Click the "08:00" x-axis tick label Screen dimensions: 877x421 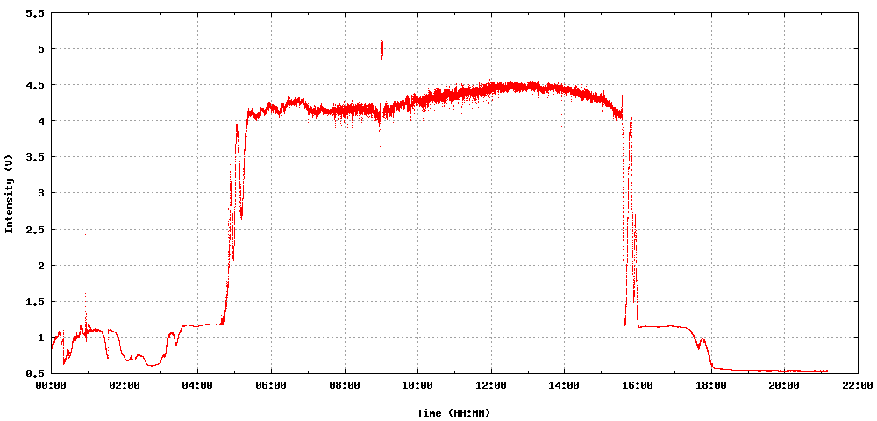pyautogui.click(x=345, y=385)
